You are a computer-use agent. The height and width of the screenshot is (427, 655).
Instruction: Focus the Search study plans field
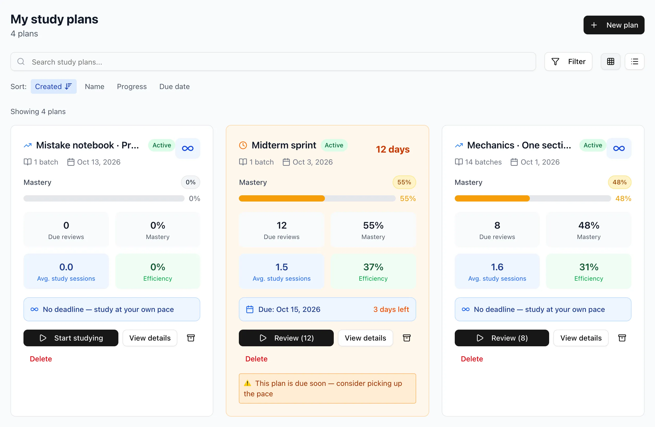(x=273, y=61)
